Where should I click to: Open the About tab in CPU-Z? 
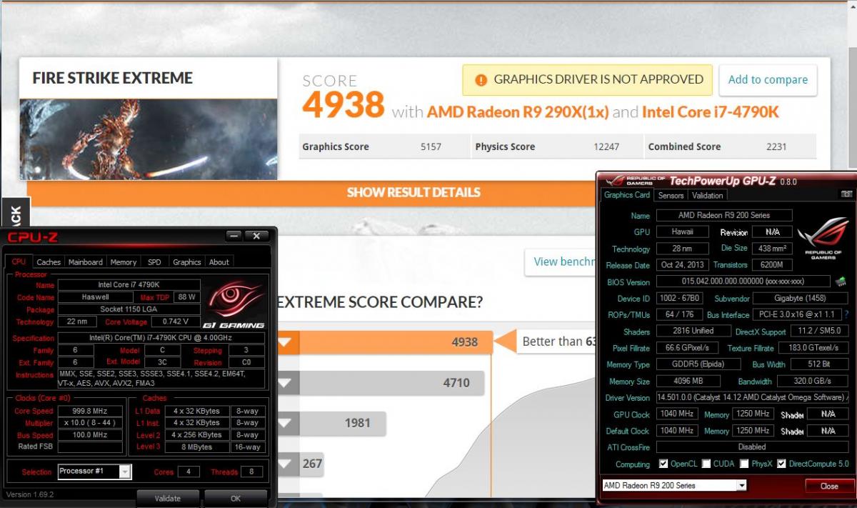(219, 262)
